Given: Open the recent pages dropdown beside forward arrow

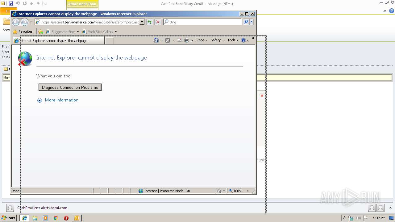Looking at the screenshot, I should pos(31,22).
